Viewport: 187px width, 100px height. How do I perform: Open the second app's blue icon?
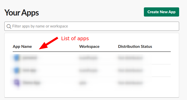(x=16, y=70)
